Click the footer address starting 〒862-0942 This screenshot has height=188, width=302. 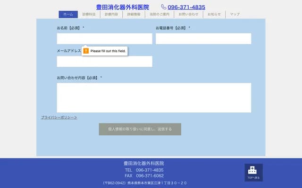point(144,183)
